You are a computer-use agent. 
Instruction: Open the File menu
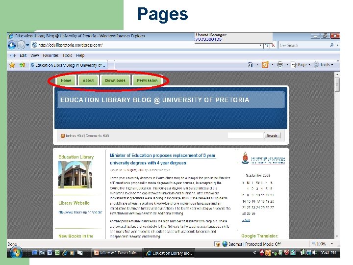12,55
